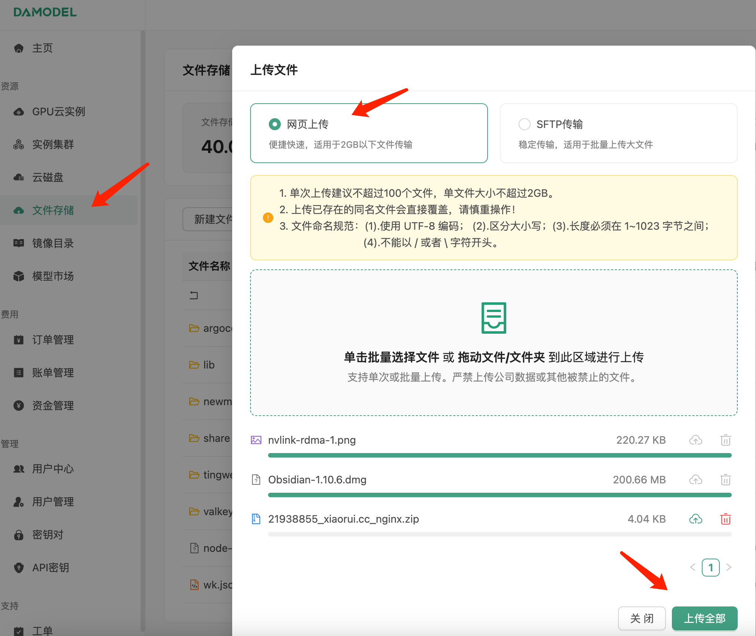Delete the 21938855_xiaorui.cc_nginx.zip entry

coord(725,519)
